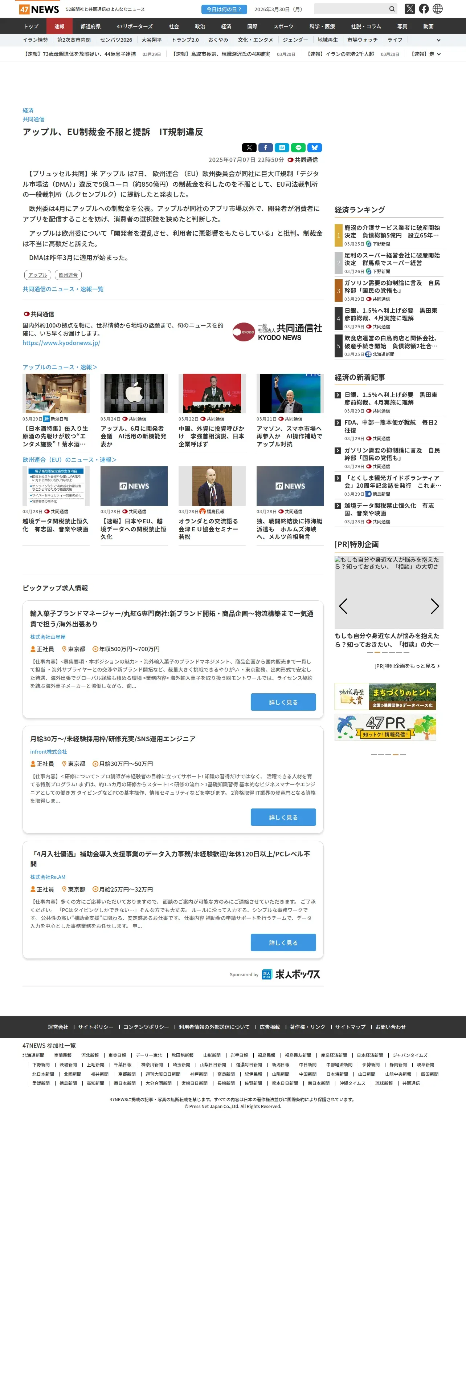Viewport: 466px width, 1399px height.
Task: Open ticker headline 鳥取市長選、現職深沢氏の4選確実
Action: (221, 54)
